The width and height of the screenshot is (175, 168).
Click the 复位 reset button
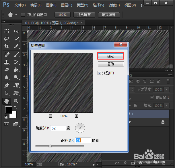111,64
